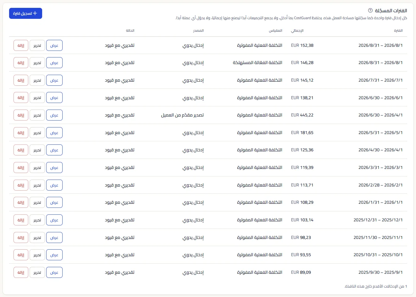This screenshot has width=416, height=297.
Task: Click the period 2025/9/1 – 2025/9/30
Action: (380, 273)
